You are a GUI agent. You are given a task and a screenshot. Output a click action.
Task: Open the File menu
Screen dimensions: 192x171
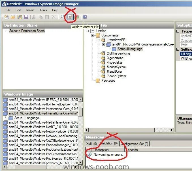[x=8, y=10]
